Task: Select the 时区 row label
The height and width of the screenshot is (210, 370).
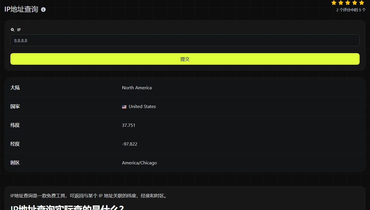Action: tap(15, 163)
